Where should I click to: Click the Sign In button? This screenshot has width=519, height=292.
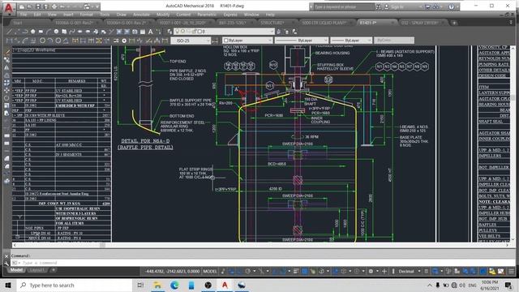(397, 6)
